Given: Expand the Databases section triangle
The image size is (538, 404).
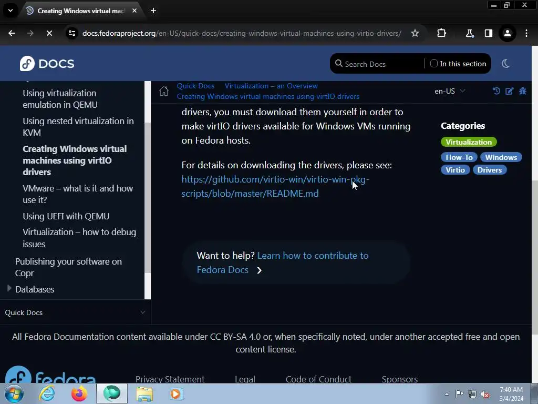Looking at the screenshot, I should click(x=9, y=289).
